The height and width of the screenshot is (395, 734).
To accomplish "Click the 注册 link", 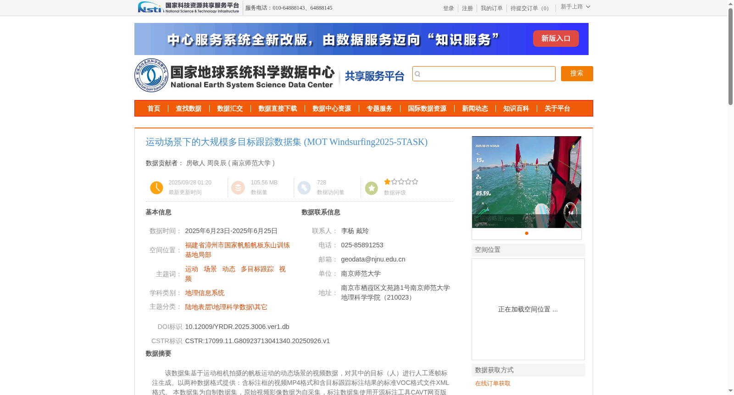I will (467, 8).
